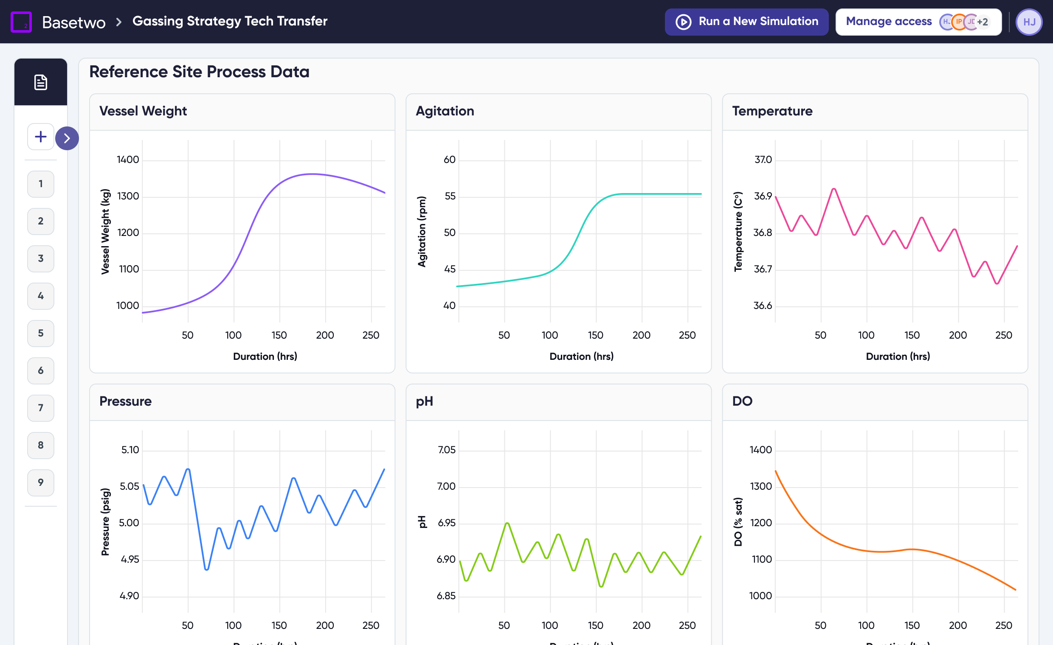Open the Manage access button

(918, 22)
